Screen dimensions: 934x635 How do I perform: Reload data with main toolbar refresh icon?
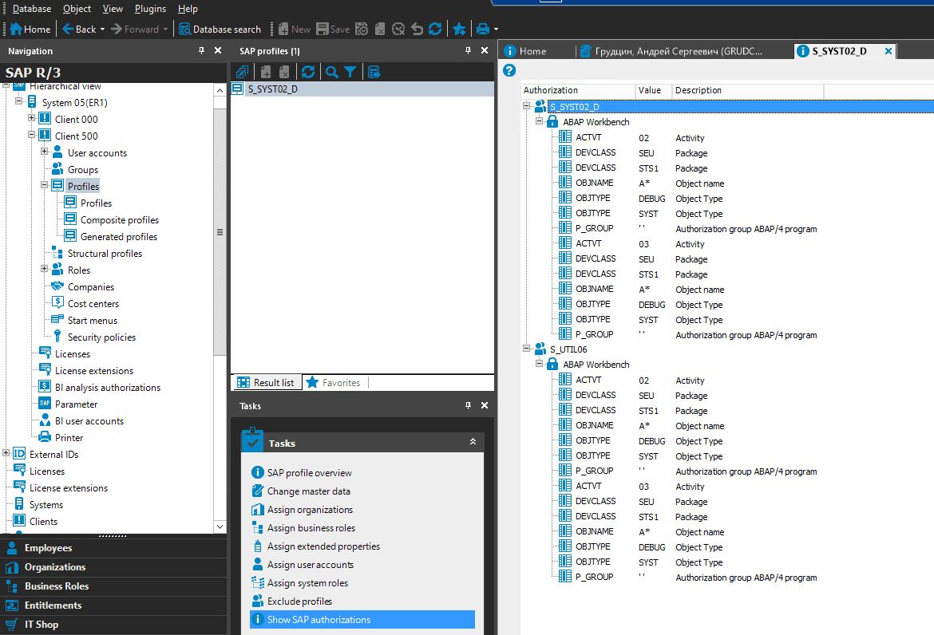pos(435,30)
